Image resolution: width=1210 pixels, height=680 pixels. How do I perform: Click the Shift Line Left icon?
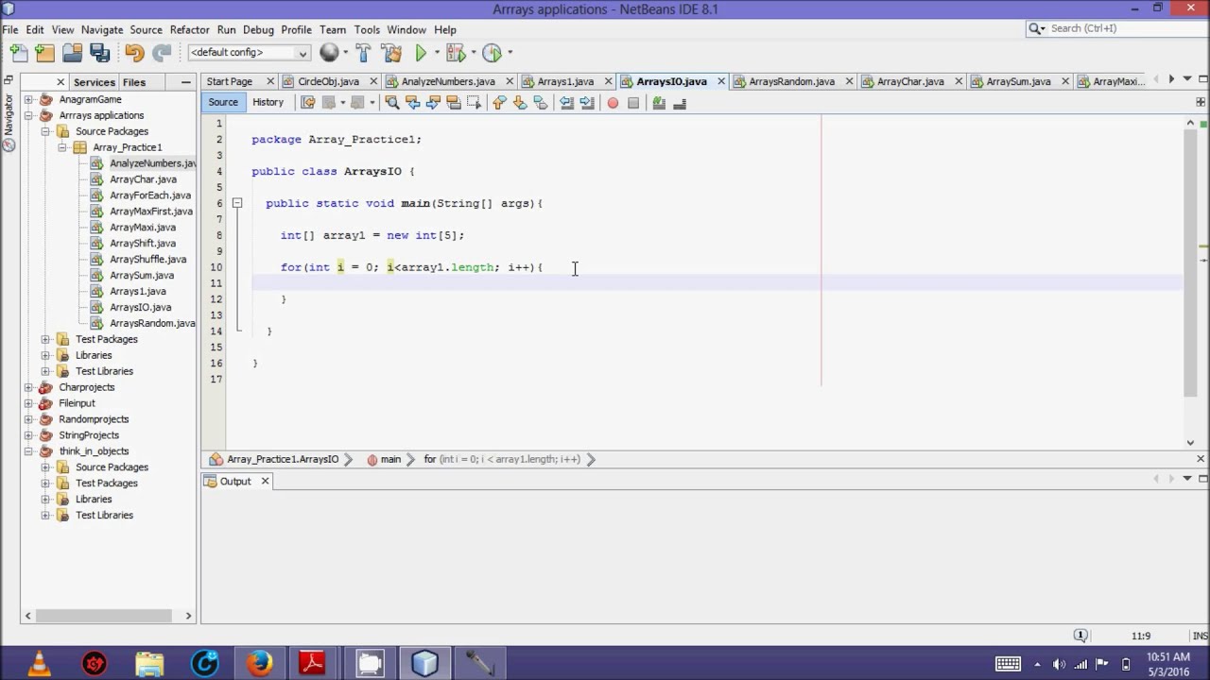(566, 102)
